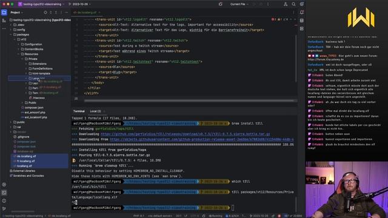
Task: Click the editor horizontal scrollbar
Action: pyautogui.click(x=189, y=101)
